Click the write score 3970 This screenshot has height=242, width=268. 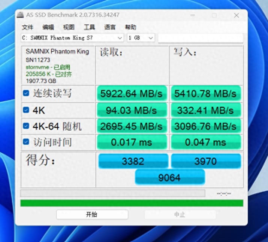pos(206,161)
